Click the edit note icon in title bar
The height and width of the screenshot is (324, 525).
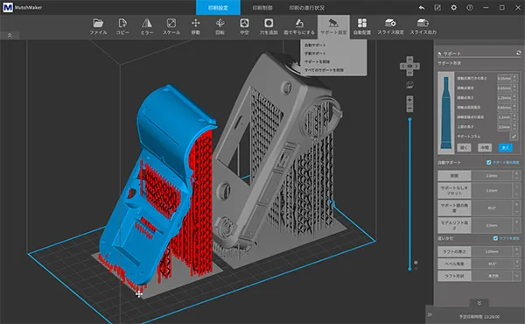pos(437,7)
